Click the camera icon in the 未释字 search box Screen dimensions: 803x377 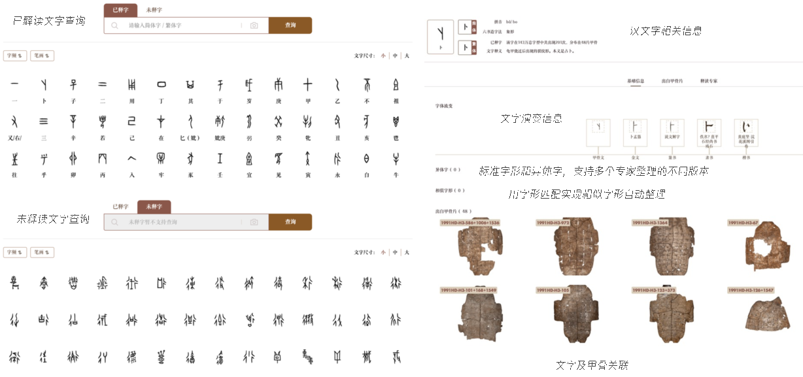[254, 222]
